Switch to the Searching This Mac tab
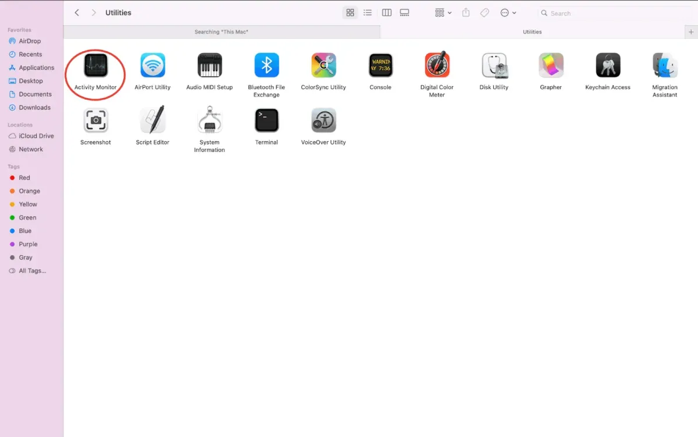The height and width of the screenshot is (437, 698). point(222,32)
